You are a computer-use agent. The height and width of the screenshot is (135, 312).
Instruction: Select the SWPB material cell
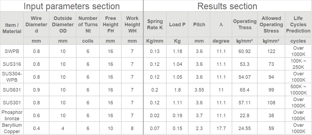(x=12, y=51)
